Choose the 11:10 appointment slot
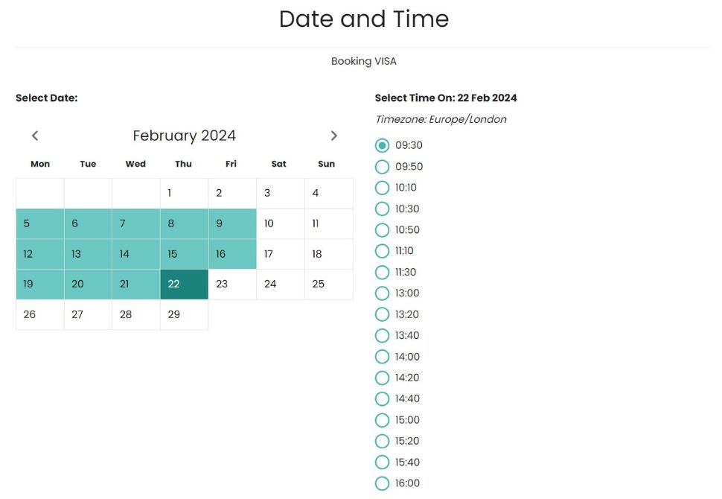The image size is (722, 499). coord(382,251)
